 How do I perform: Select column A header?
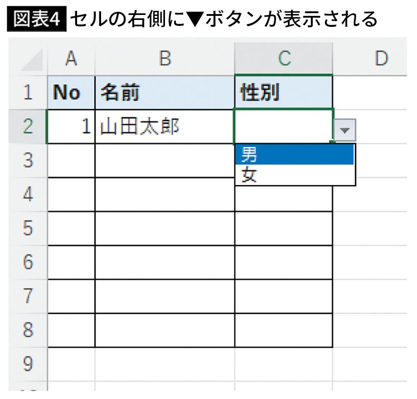71,59
